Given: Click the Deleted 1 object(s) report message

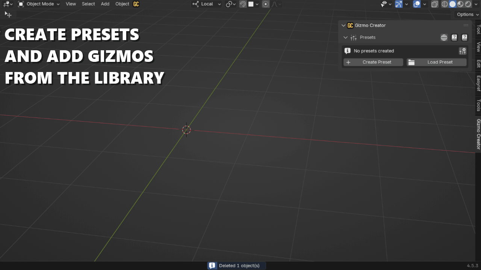Looking at the screenshot, I should [236, 265].
